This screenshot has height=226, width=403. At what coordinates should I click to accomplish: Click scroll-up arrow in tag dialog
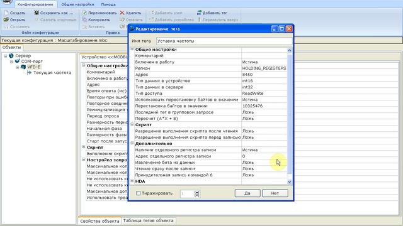pos(290,50)
